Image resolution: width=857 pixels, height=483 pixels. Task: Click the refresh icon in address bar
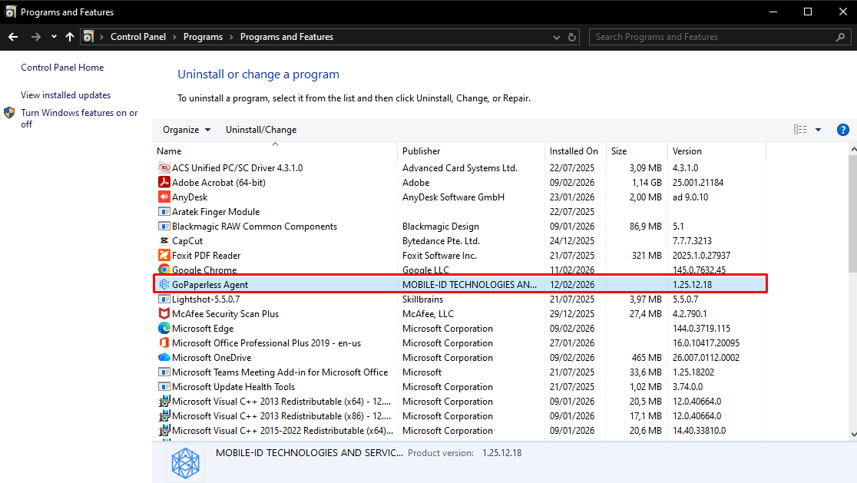(571, 37)
